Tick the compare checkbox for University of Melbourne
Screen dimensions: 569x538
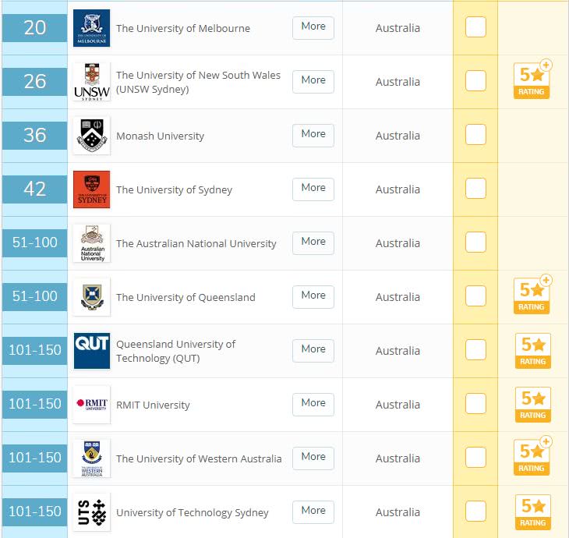[475, 27]
